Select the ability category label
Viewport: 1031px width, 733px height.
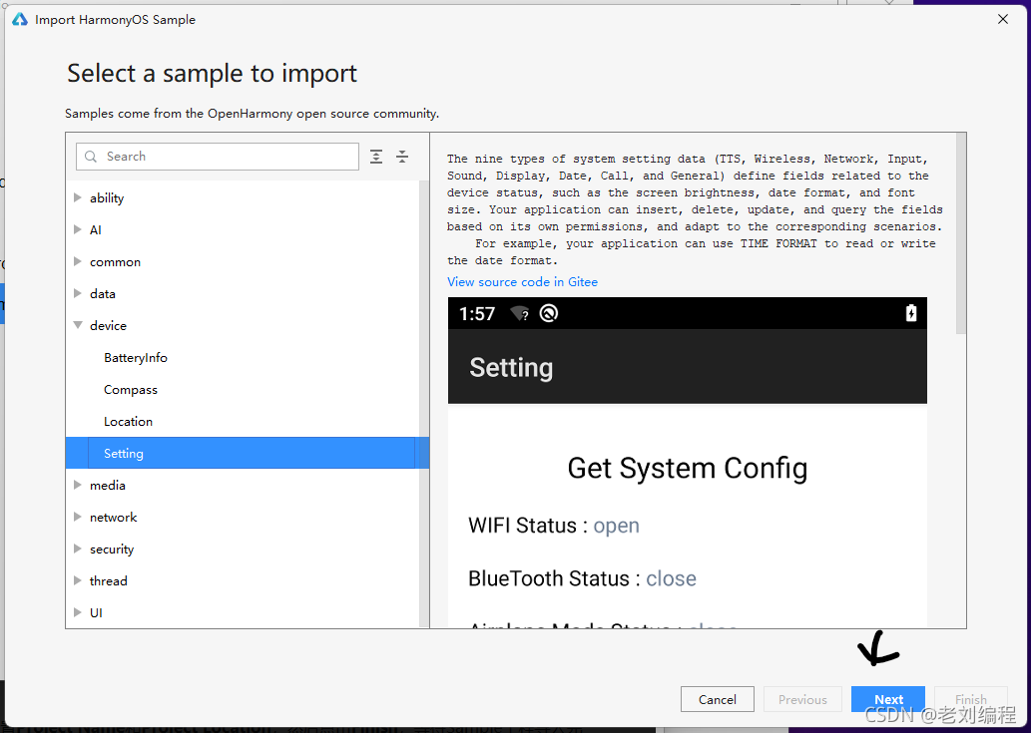(x=107, y=197)
